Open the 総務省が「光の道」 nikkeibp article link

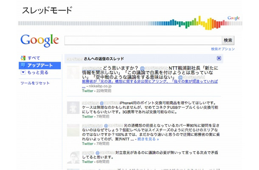point(150,81)
